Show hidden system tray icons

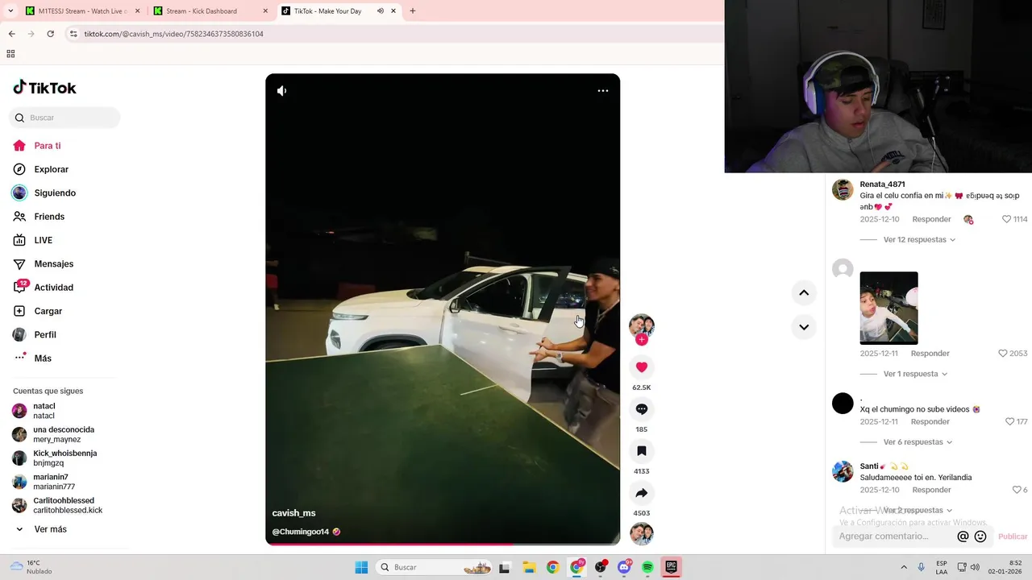point(904,567)
